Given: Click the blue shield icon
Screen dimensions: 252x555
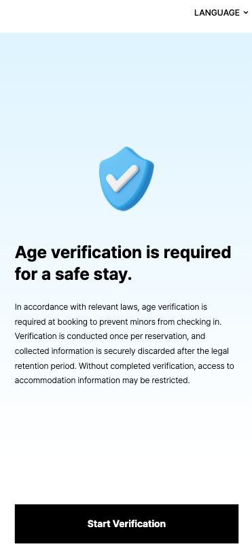Looking at the screenshot, I should click(x=126, y=179).
